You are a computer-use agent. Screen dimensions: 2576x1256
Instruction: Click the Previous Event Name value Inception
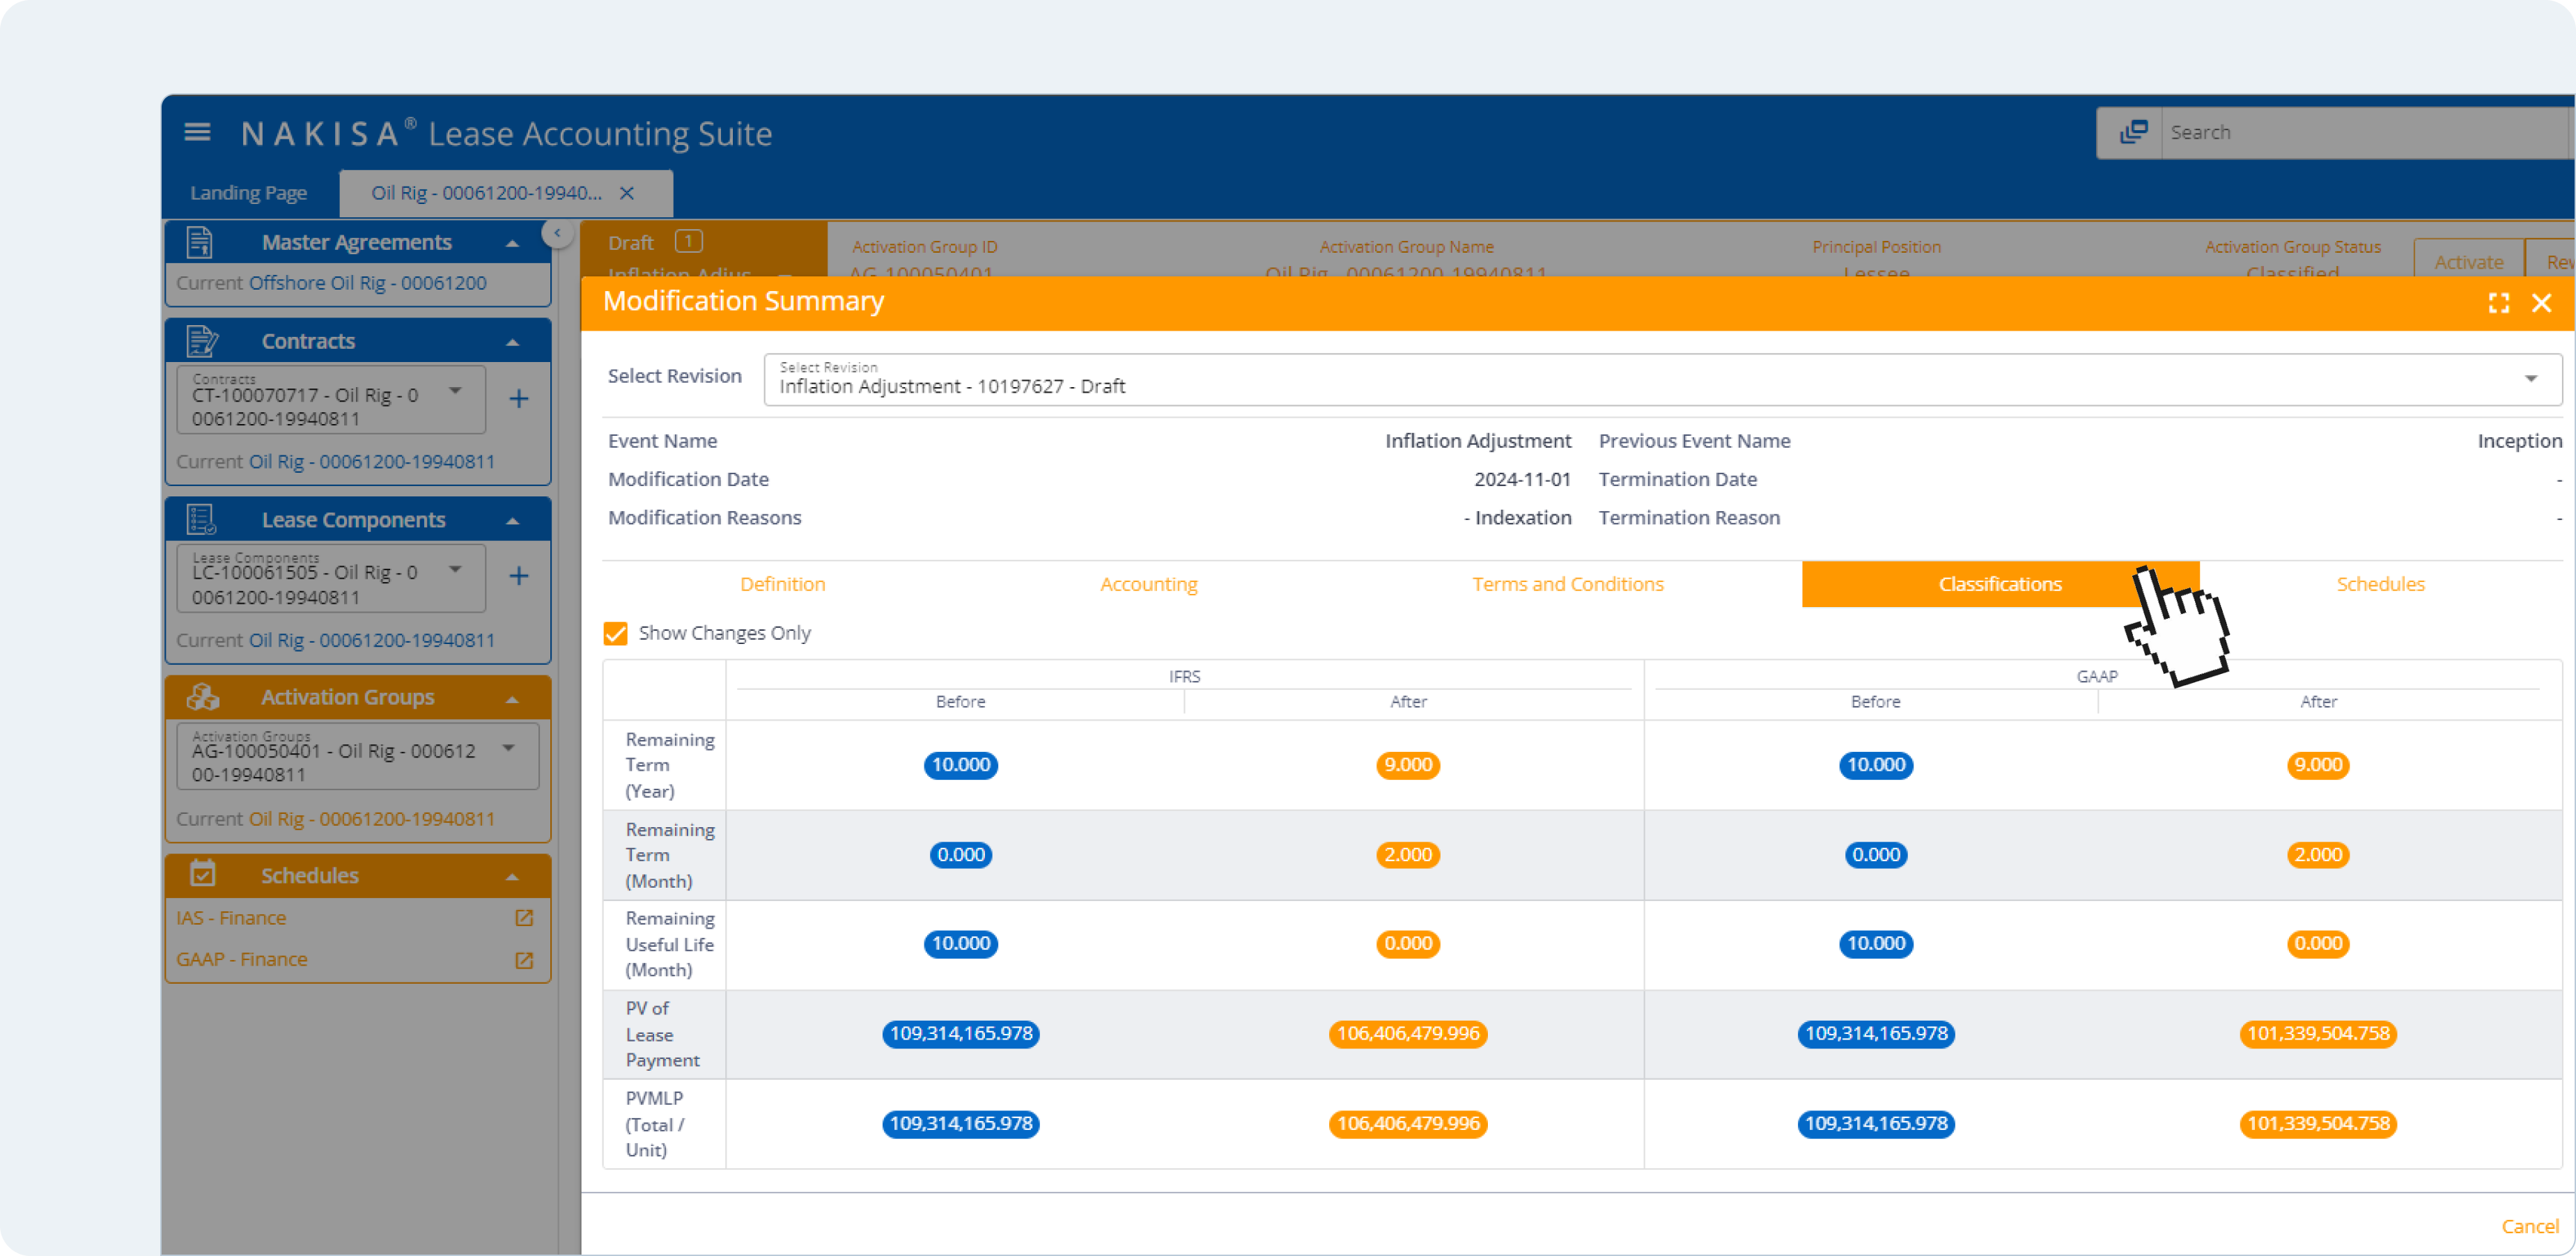click(2519, 441)
